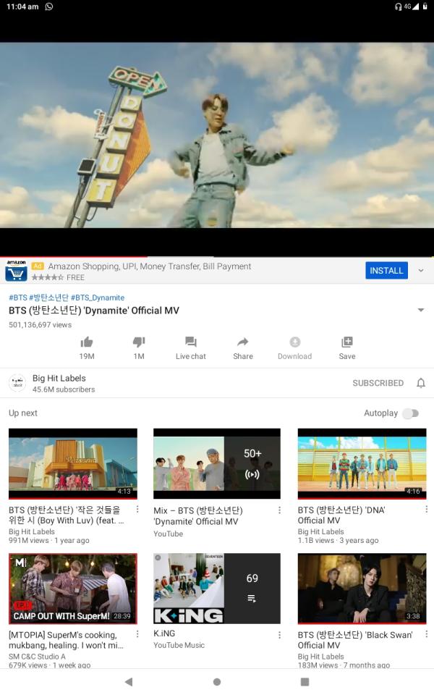Tap the Mix – BTS 'Dynamite' title text

pos(198,516)
